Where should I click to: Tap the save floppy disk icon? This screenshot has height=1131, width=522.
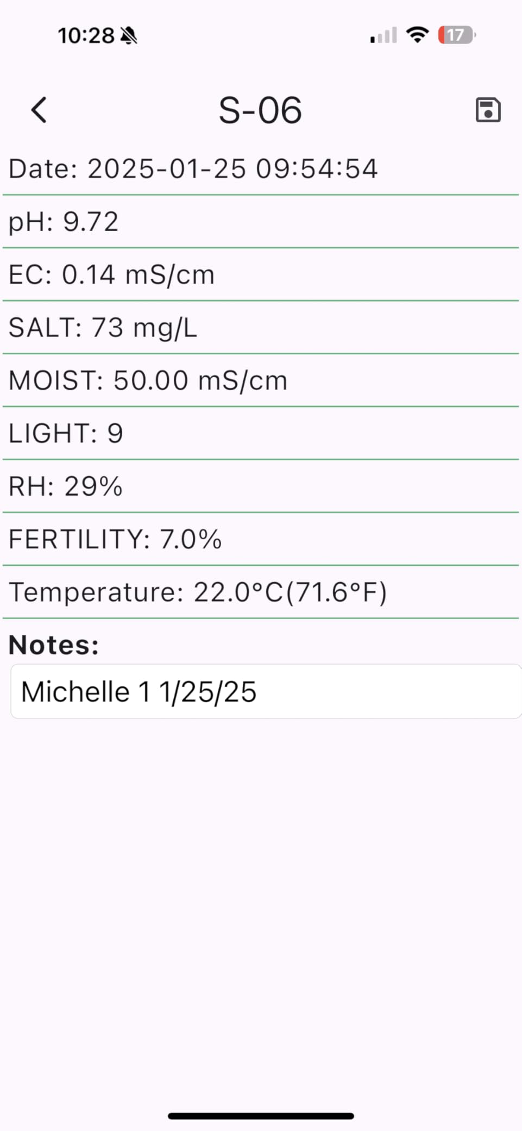(488, 110)
